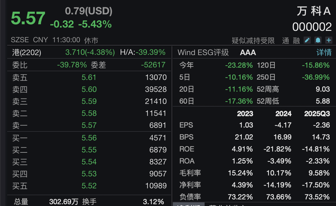Image resolution: width=336 pixels, height=206 pixels.
Task: Click the 疑似减持受限 label
Action: tap(253, 40)
